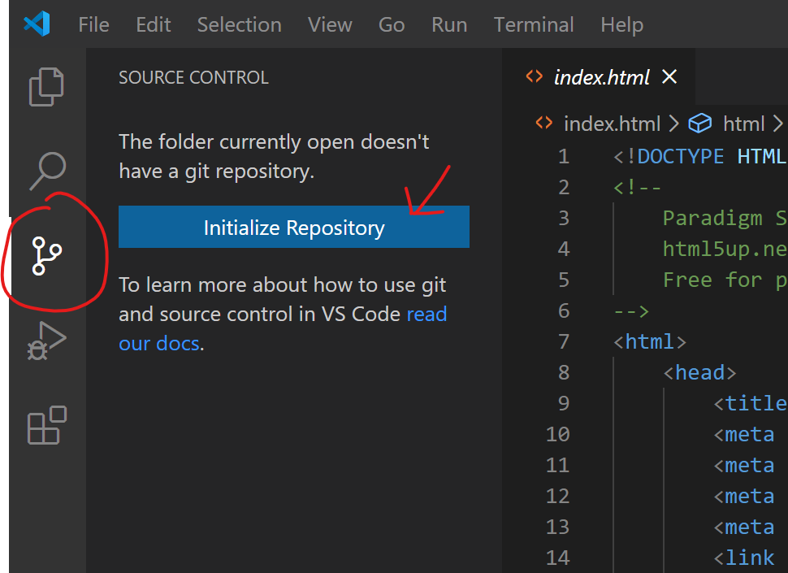
Task: Open the Help menu
Action: [621, 25]
